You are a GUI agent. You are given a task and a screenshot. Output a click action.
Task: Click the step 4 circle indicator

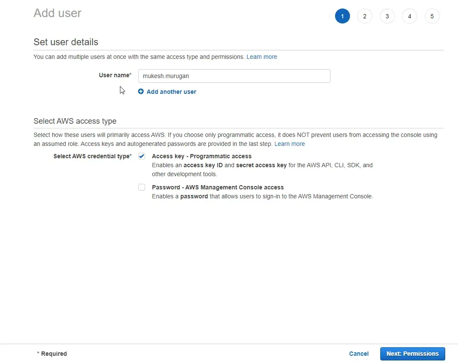point(409,16)
